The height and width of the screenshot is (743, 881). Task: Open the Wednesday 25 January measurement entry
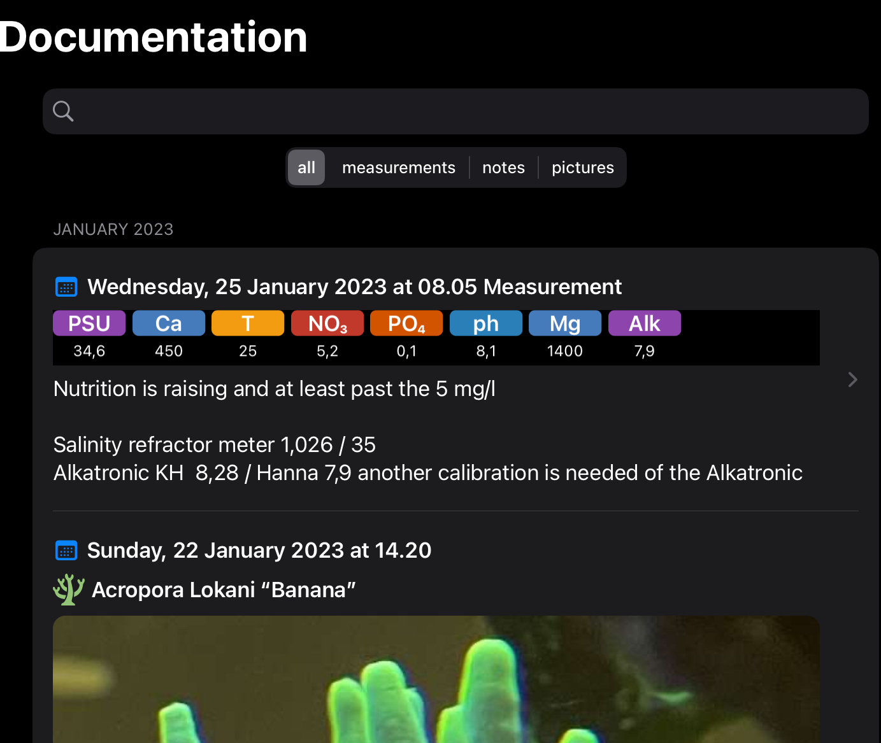tap(354, 287)
